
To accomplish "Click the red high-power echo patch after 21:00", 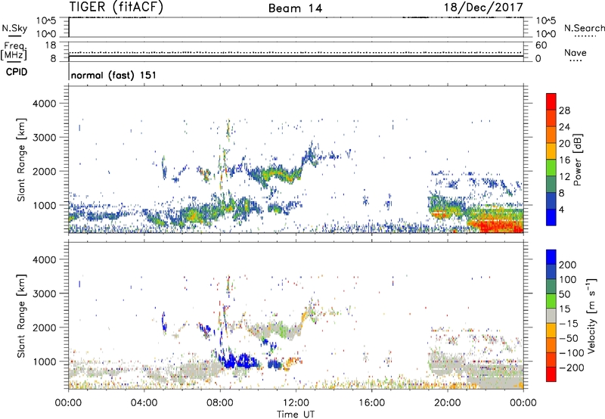I will [x=496, y=225].
